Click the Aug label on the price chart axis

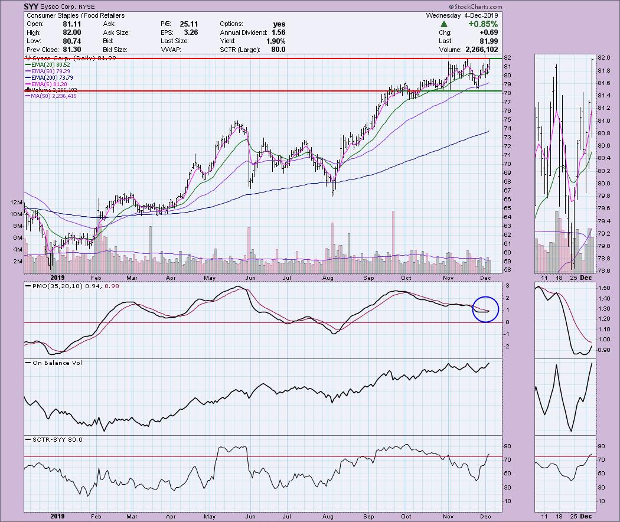(x=328, y=278)
